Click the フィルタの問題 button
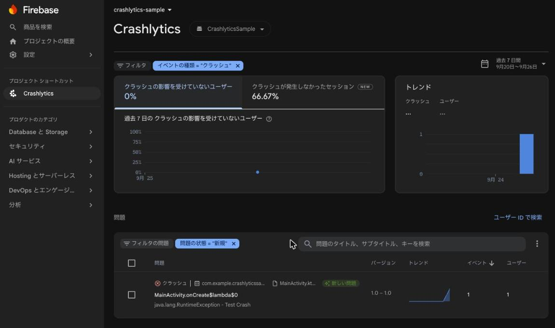 click(x=147, y=244)
